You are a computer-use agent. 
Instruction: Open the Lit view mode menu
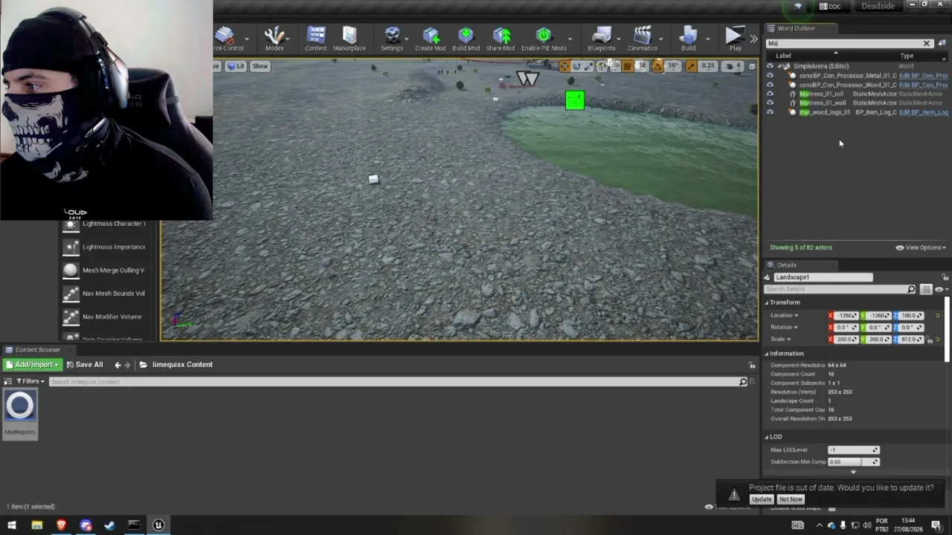click(x=236, y=66)
